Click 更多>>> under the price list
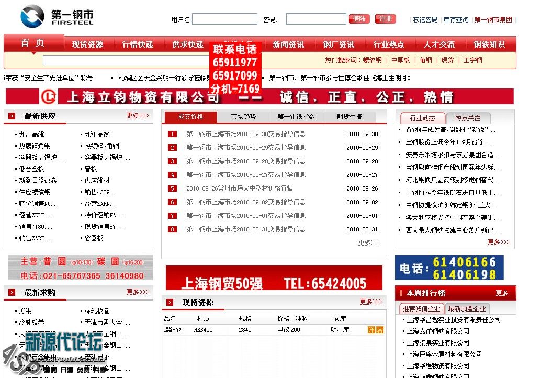 tap(369, 242)
